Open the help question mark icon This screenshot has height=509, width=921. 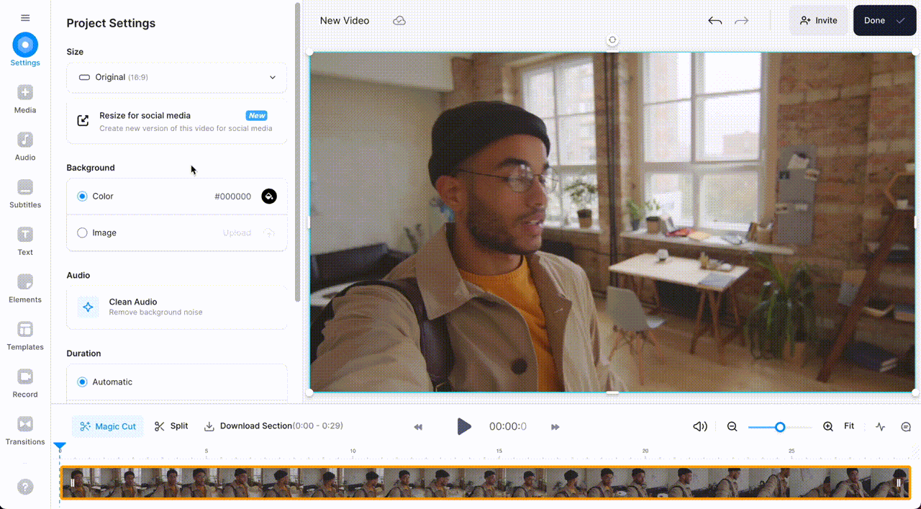point(25,487)
